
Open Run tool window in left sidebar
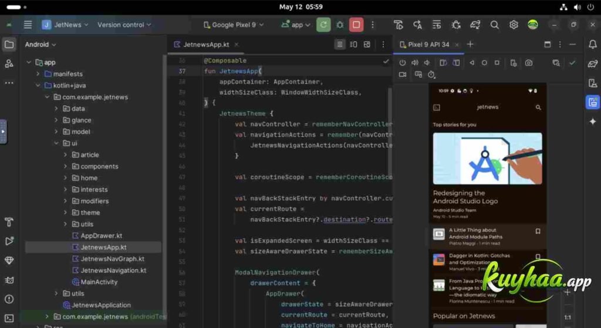[9, 241]
